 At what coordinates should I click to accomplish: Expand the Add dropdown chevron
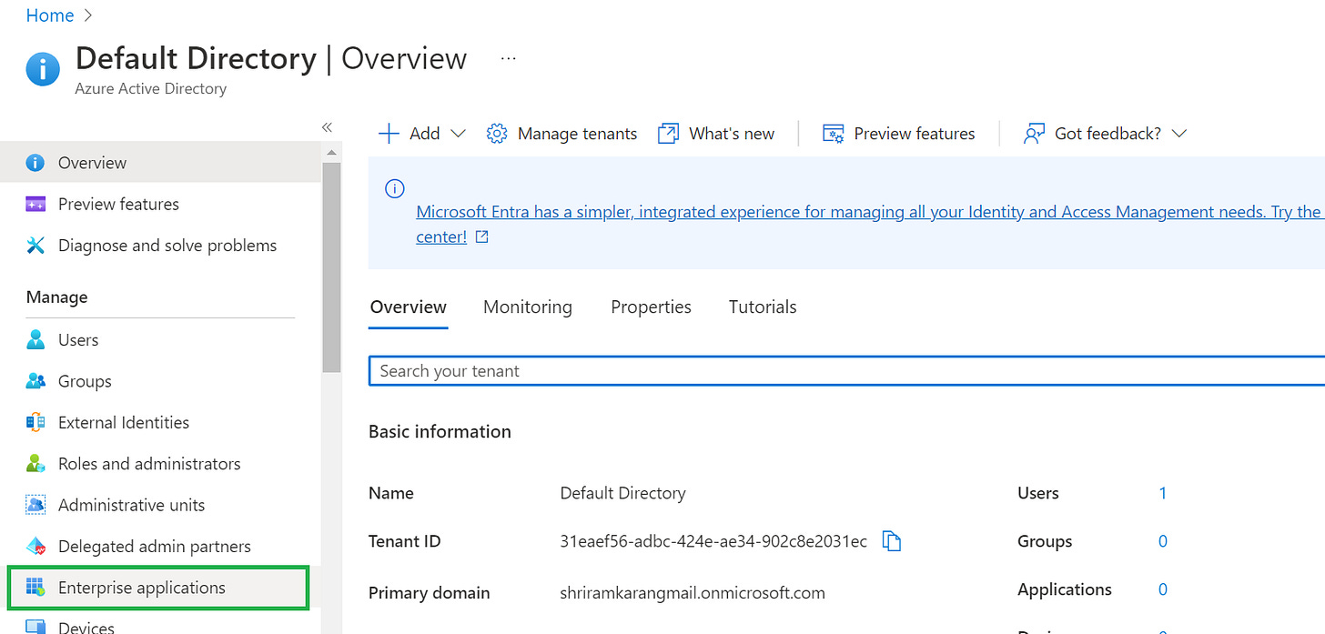coord(458,134)
